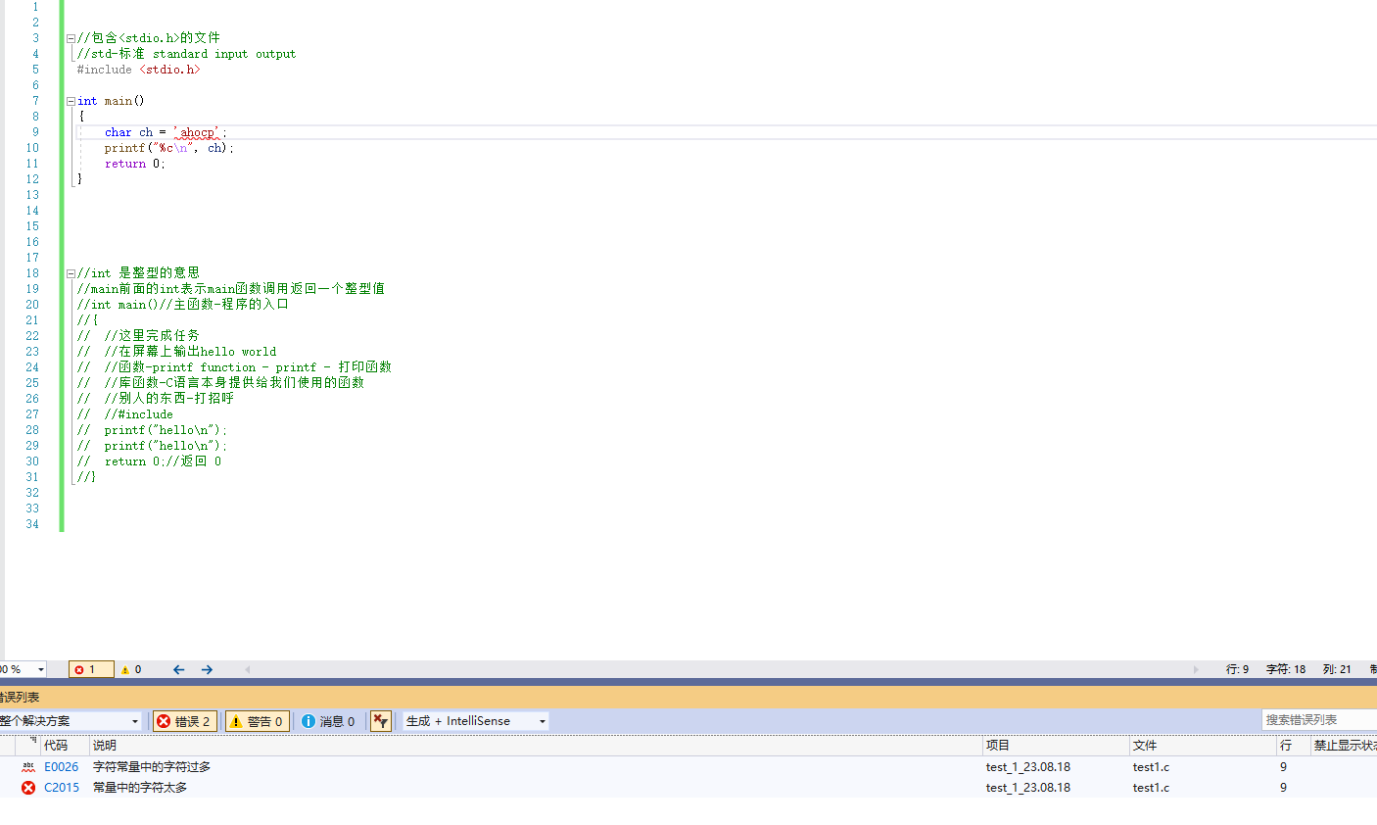This screenshot has width=1377, height=825.
Task: Select the description 常量中的字符太多
Action: click(140, 788)
